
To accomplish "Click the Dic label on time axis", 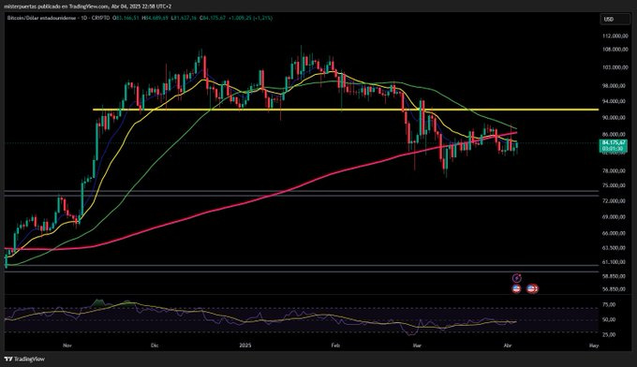I will (x=155, y=345).
